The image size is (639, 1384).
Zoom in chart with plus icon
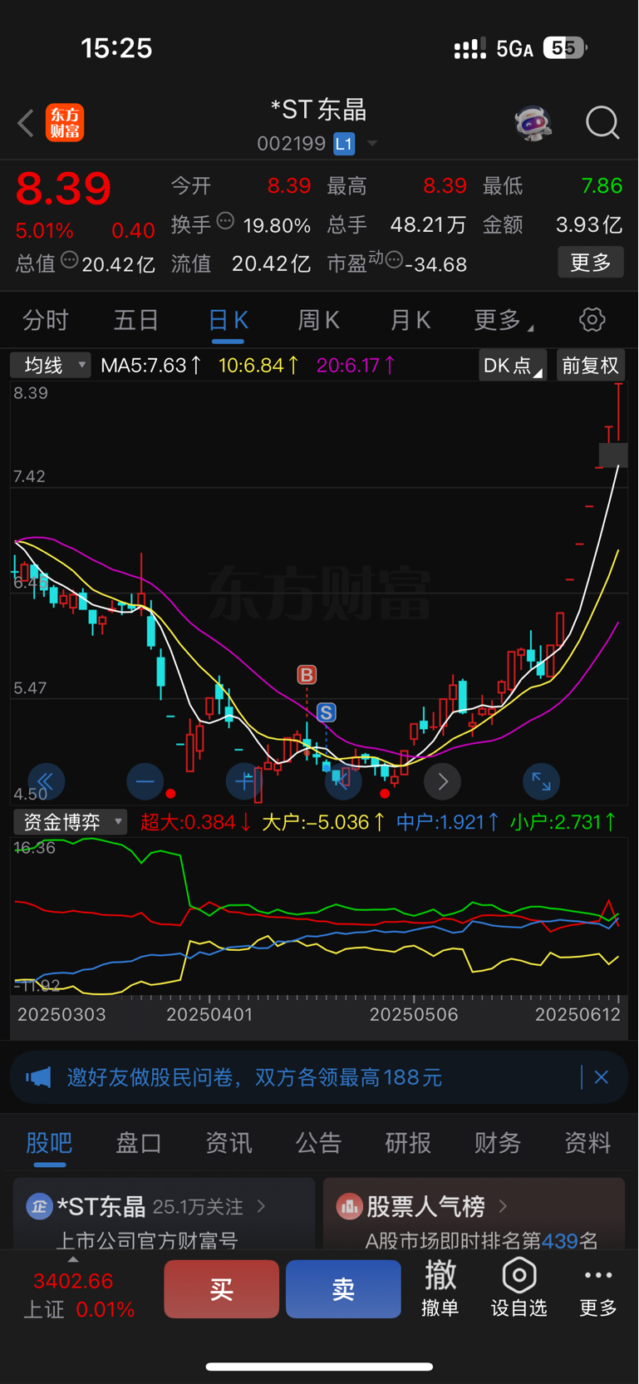(x=244, y=781)
